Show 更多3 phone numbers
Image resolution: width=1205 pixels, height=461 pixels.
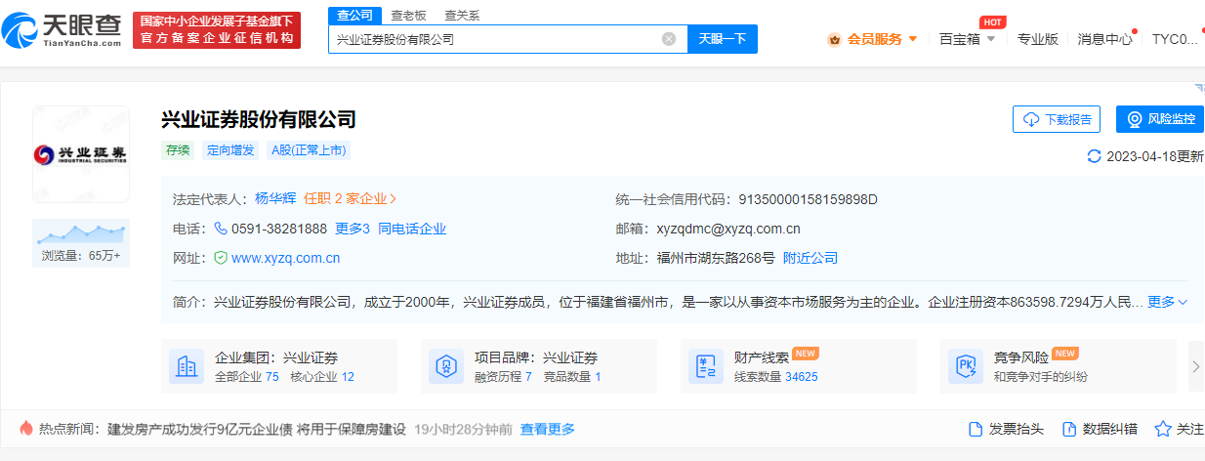352,229
